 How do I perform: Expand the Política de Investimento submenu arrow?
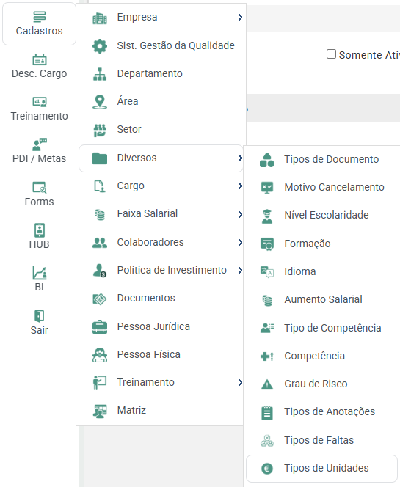click(240, 270)
